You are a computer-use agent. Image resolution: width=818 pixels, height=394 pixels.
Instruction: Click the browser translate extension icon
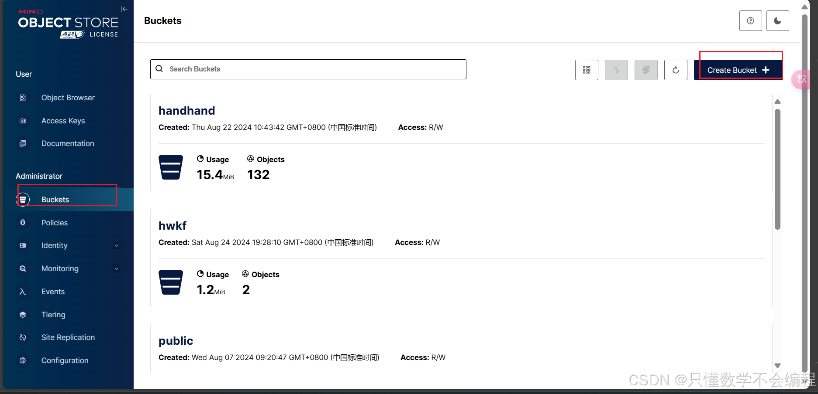tap(801, 79)
